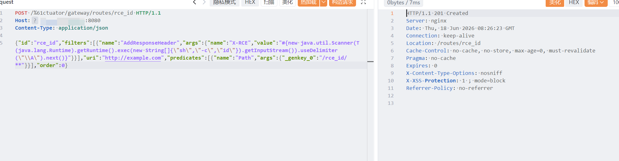Image resolution: width=619 pixels, height=161 pixels.
Task: Click the Connection: keep-alive header
Action: pos(440,36)
